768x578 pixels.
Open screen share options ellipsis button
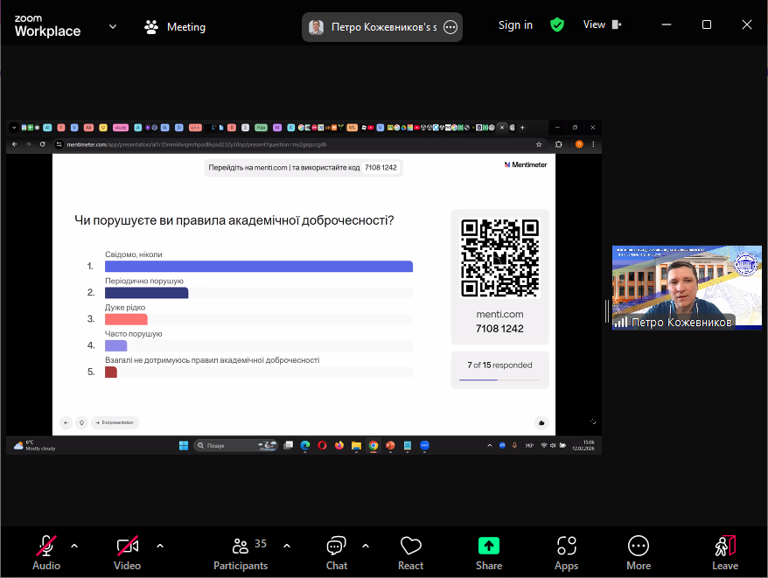tap(450, 27)
